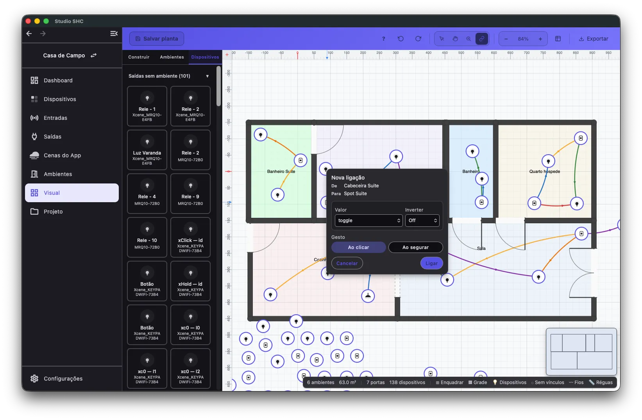The height and width of the screenshot is (420, 642).
Task: Open Dashboard in the sidebar
Action: click(72, 80)
